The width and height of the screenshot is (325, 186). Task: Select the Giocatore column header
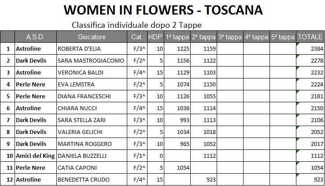click(x=92, y=37)
